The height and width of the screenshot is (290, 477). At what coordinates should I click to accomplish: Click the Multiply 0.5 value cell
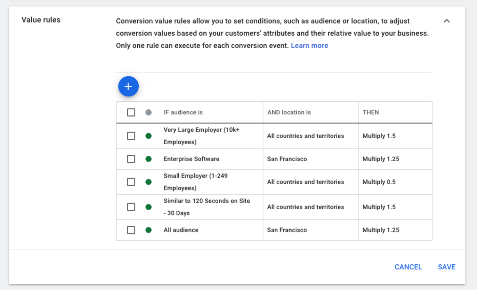pyautogui.click(x=379, y=182)
